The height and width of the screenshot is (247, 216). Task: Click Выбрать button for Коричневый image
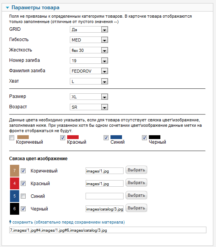pos(136,170)
